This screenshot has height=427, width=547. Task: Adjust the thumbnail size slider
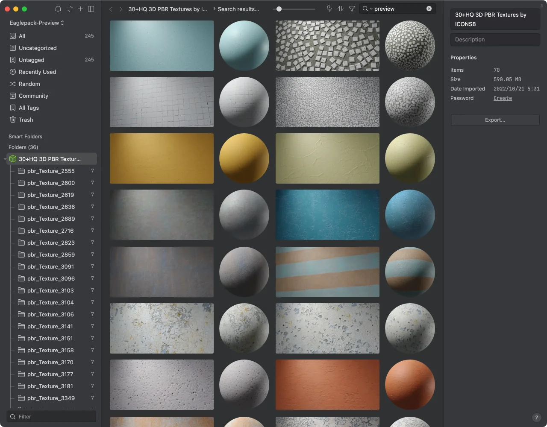point(279,9)
